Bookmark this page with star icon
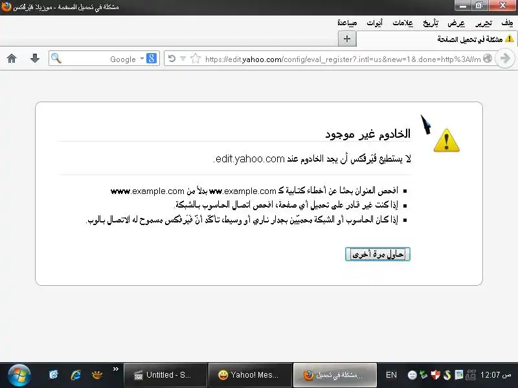518x388 pixels. pyautogui.click(x=196, y=59)
